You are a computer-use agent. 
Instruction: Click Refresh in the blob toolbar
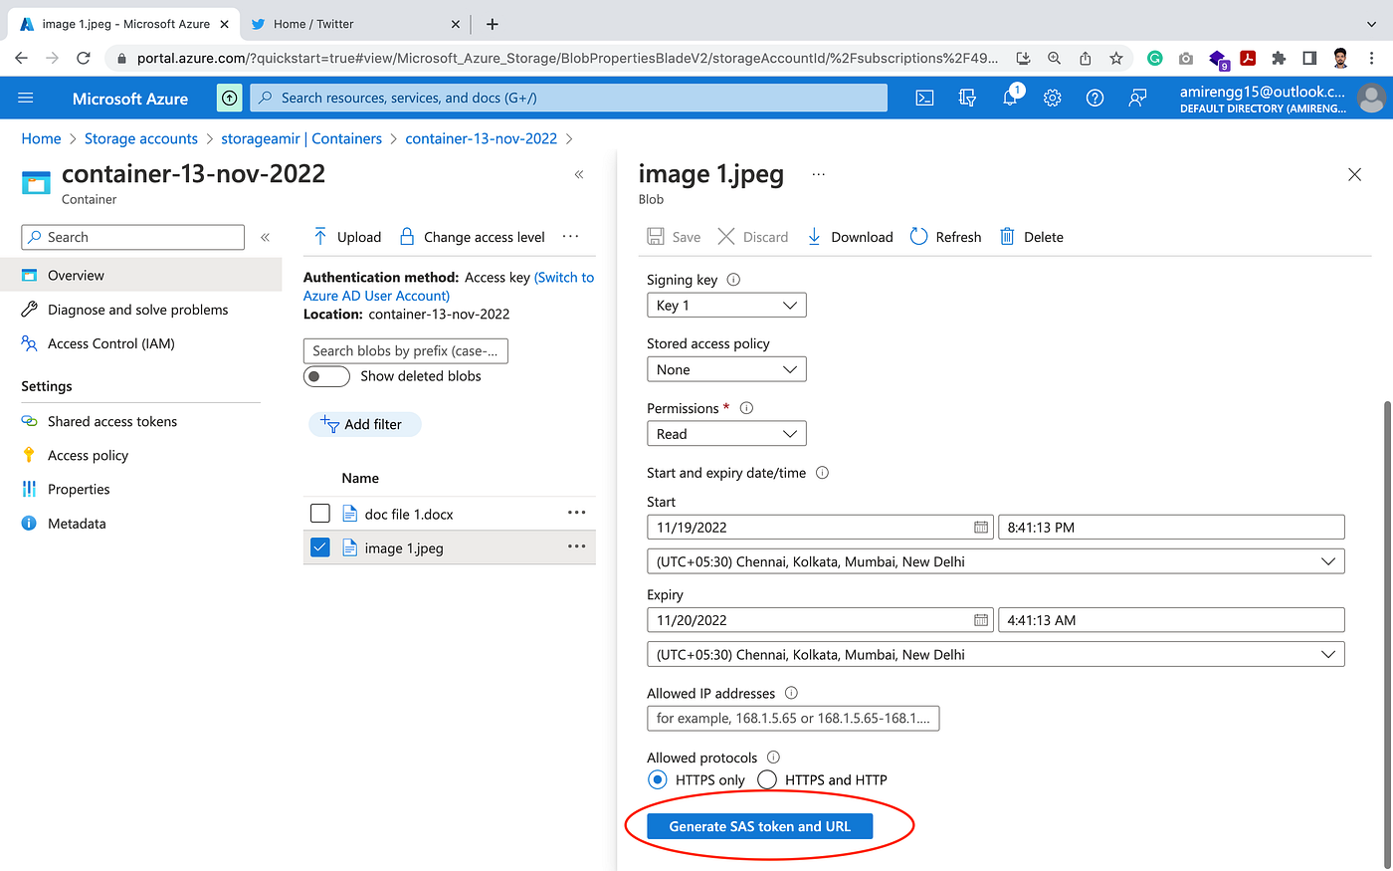[946, 237]
